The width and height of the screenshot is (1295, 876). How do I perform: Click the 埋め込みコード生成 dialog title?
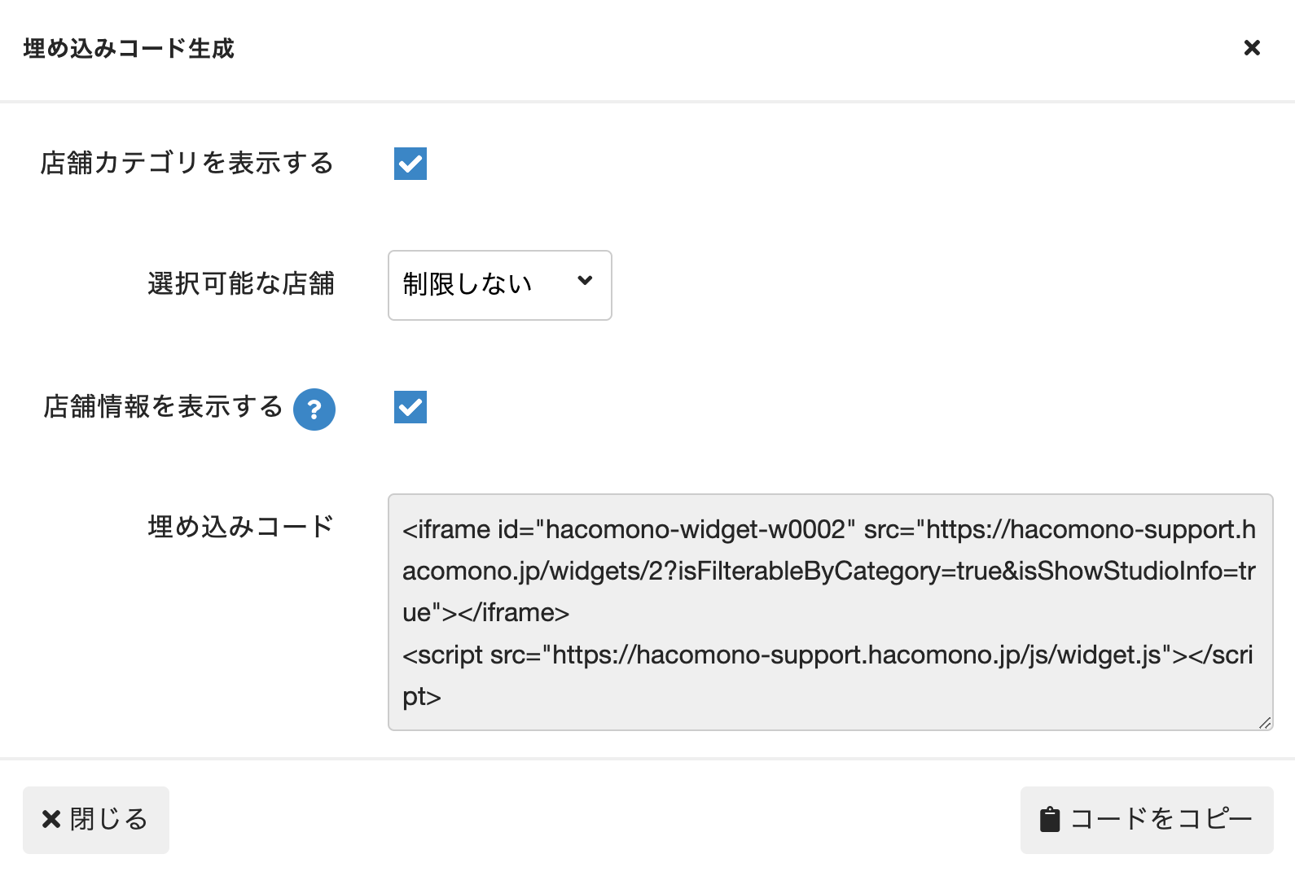[129, 49]
